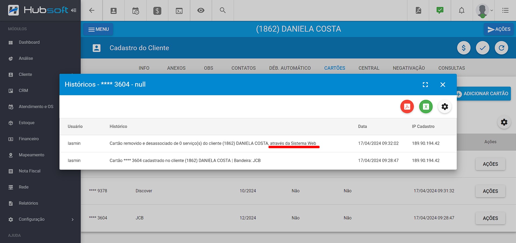Screen dimensions: 516x243
Task: Collapse the Hubsoft sidebar arrow
Action: 74,10
